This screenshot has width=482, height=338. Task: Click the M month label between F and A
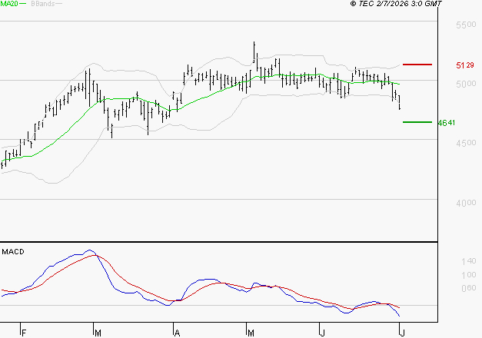[x=98, y=333]
